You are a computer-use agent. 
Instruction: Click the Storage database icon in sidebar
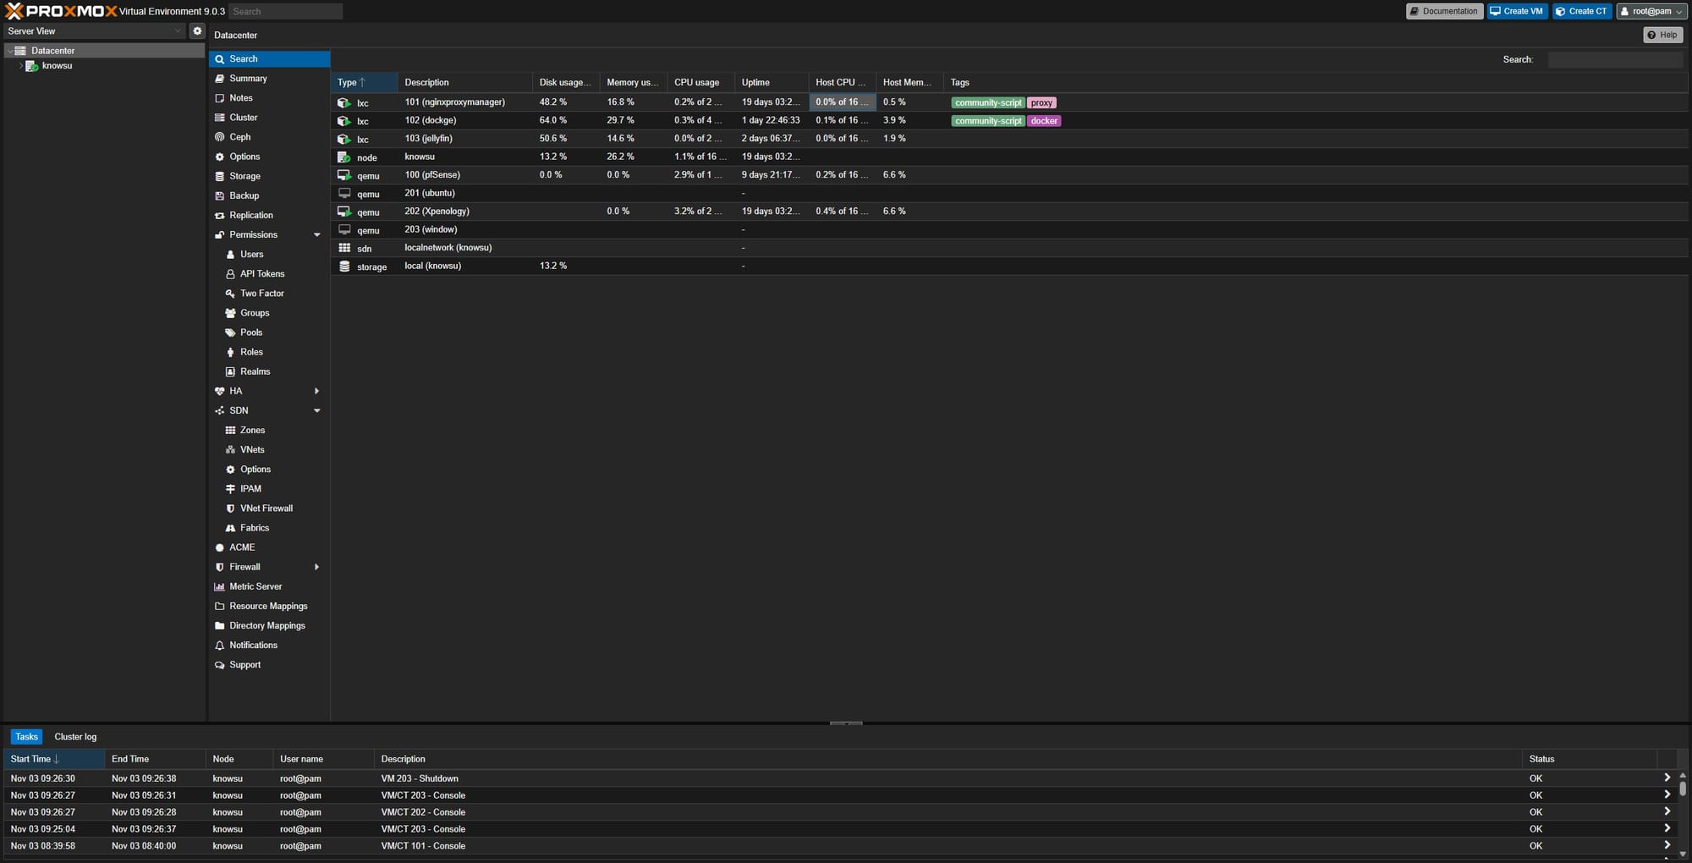click(x=220, y=176)
